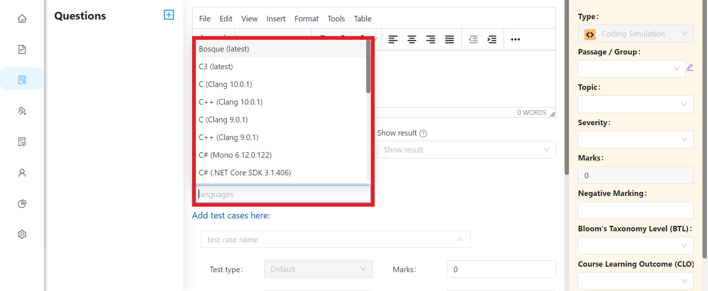Collapse the test case name panel
Screen dimensions: 708x291
460,239
